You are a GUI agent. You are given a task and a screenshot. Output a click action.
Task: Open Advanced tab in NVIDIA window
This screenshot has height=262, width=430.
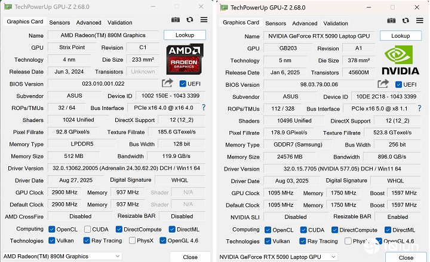(x=305, y=23)
